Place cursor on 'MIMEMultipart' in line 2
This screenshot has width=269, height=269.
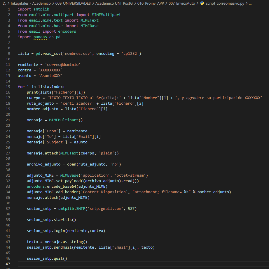tap(106, 15)
